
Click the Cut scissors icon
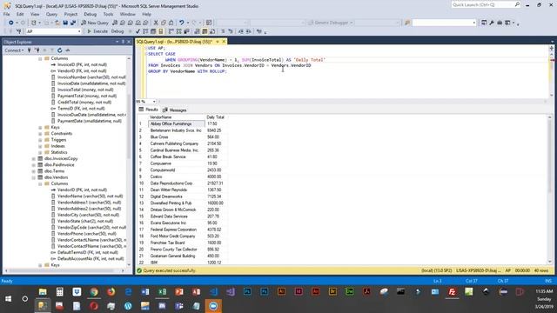156,23
